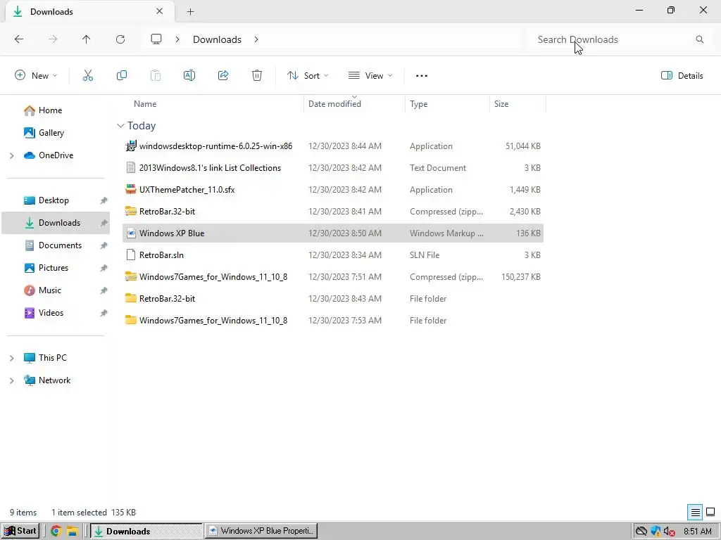The width and height of the screenshot is (721, 540).
Task: Collapse the Today group
Action: click(x=120, y=126)
